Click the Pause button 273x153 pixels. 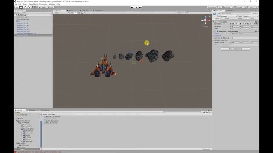pos(136,8)
